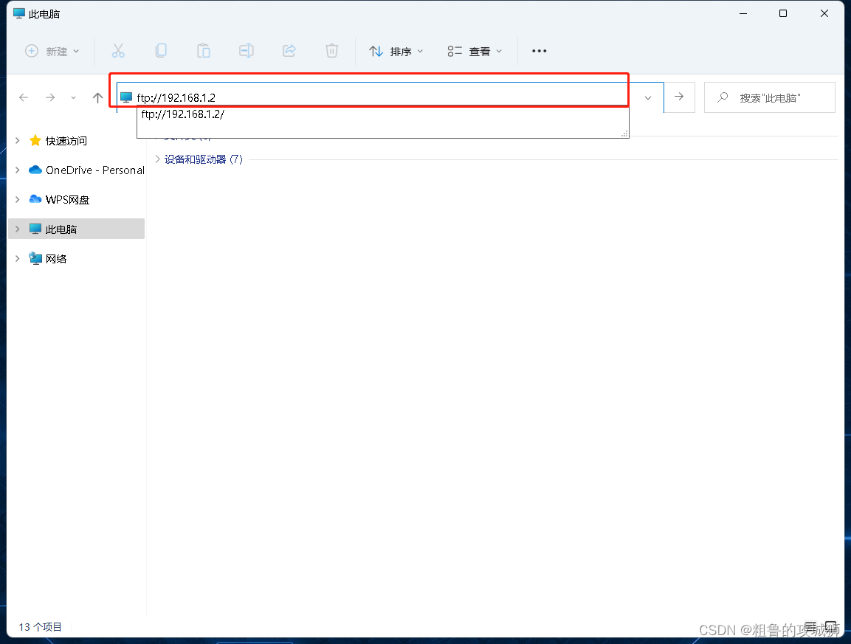Go forward with the right arrow
The width and height of the screenshot is (851, 644).
(x=50, y=97)
